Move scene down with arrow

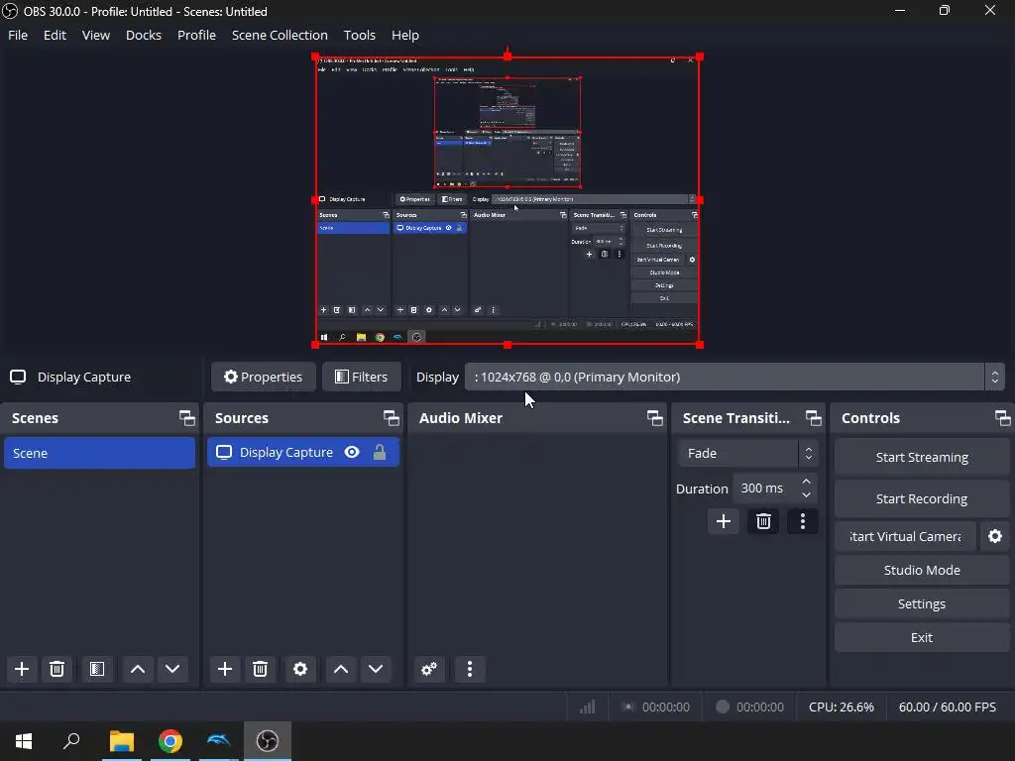click(172, 669)
